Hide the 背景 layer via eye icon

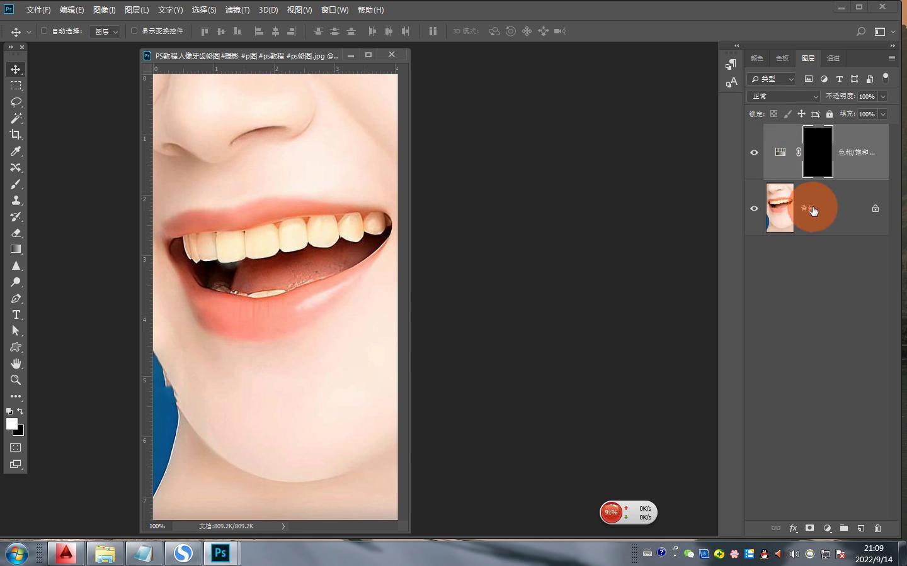click(754, 208)
